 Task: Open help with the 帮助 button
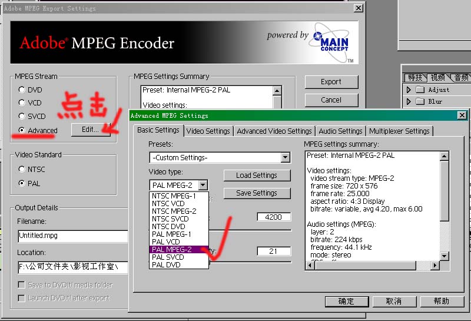(x=442, y=301)
